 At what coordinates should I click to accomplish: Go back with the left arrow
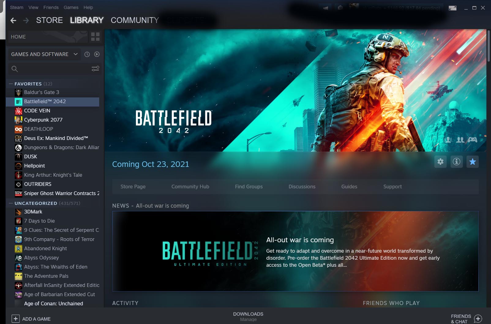click(x=13, y=21)
